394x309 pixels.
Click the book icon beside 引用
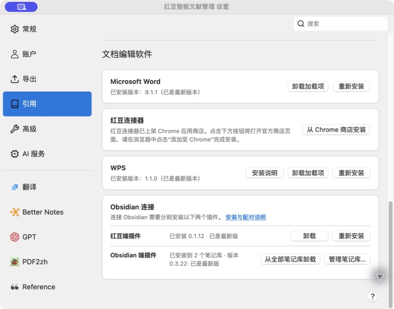click(x=15, y=104)
